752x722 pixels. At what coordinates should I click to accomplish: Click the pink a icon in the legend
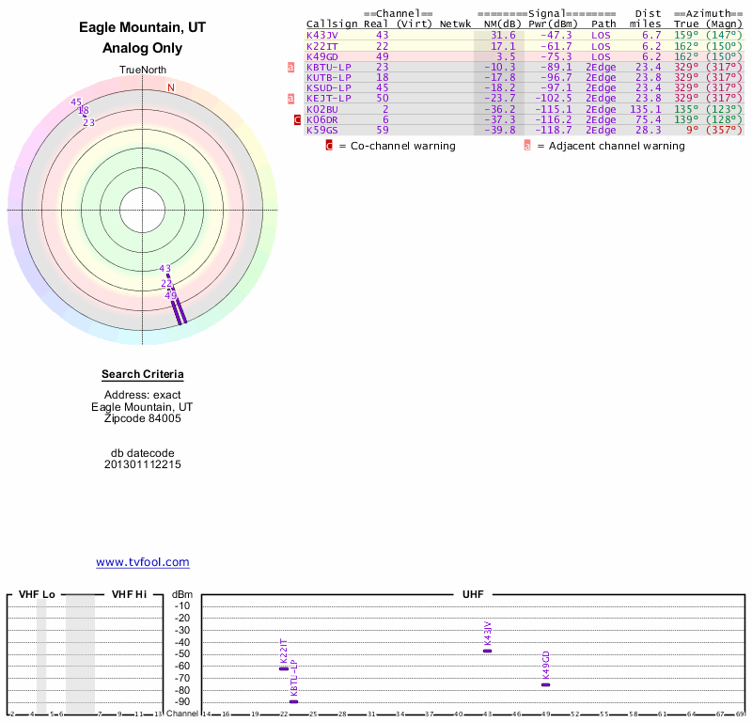527,146
